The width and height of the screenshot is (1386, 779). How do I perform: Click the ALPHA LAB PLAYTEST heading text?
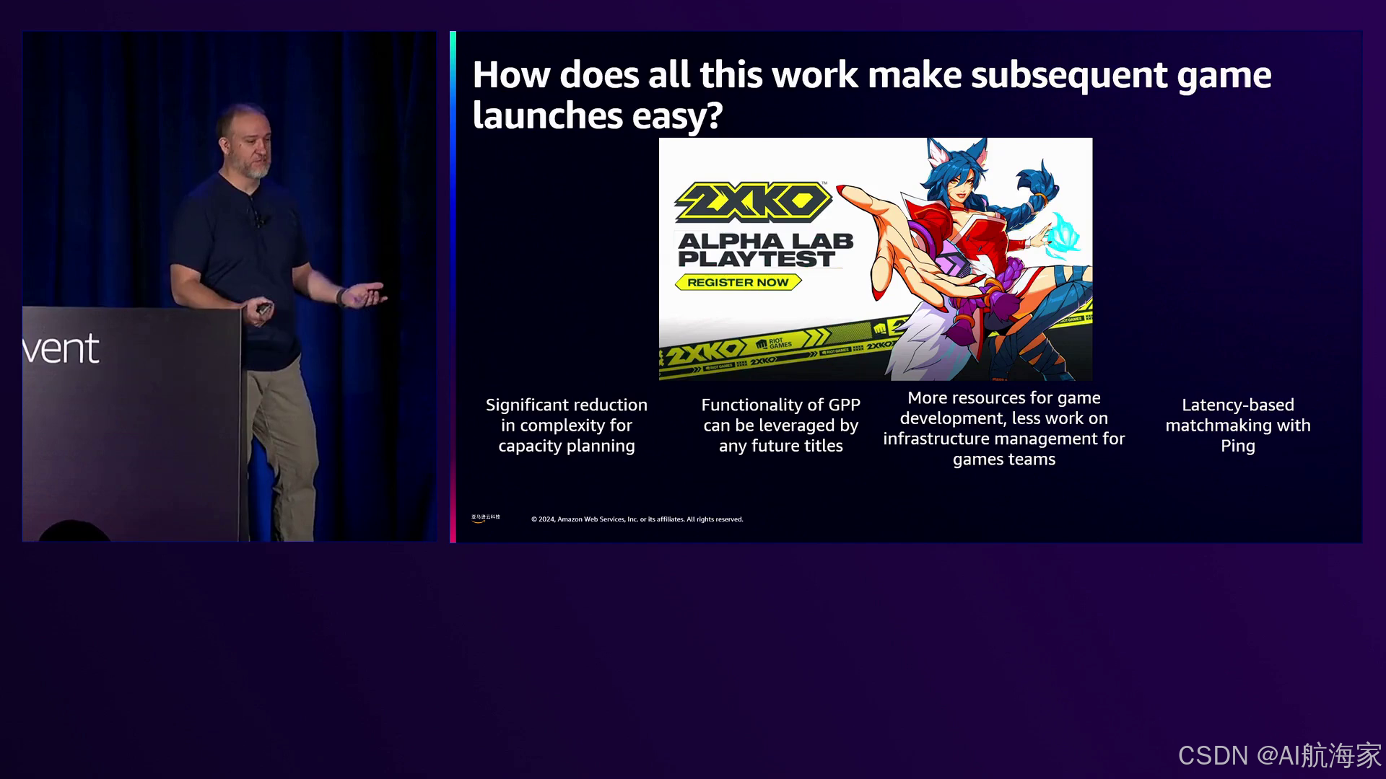point(765,250)
